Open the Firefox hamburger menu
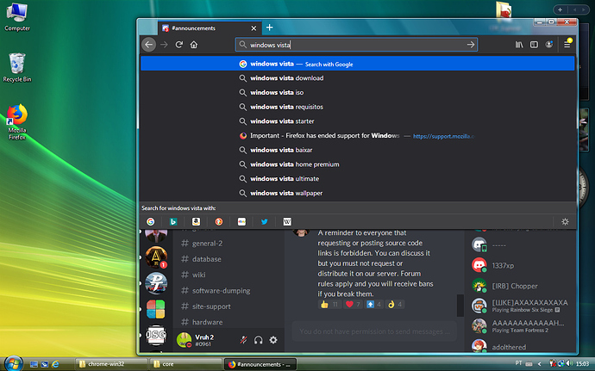This screenshot has height=371, width=595. point(567,45)
